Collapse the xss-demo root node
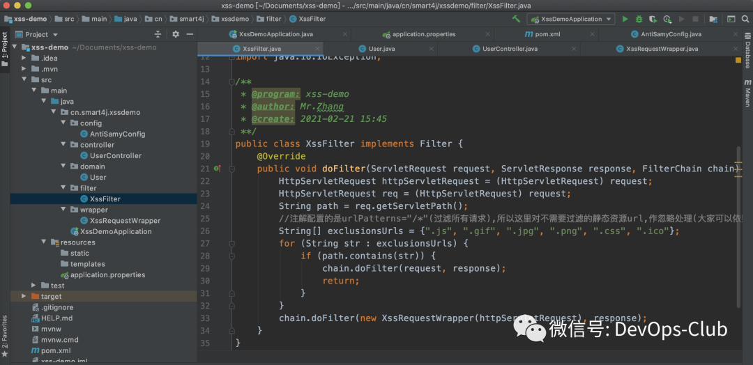This screenshot has width=753, height=365. coord(15,47)
